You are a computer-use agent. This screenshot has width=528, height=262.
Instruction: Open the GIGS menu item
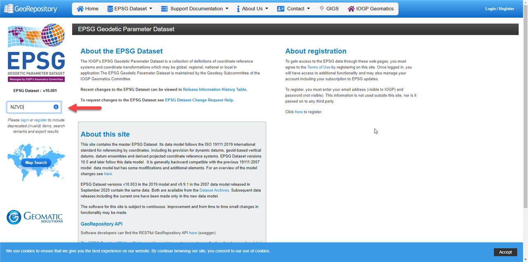(x=329, y=9)
